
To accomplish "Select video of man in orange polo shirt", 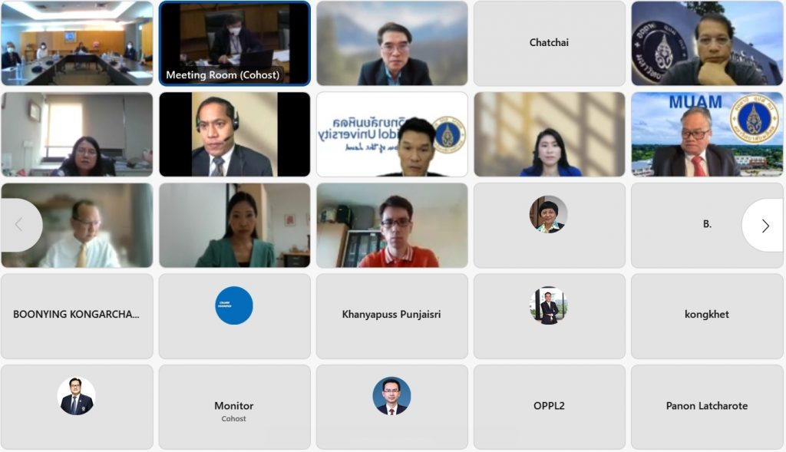I will coord(391,225).
